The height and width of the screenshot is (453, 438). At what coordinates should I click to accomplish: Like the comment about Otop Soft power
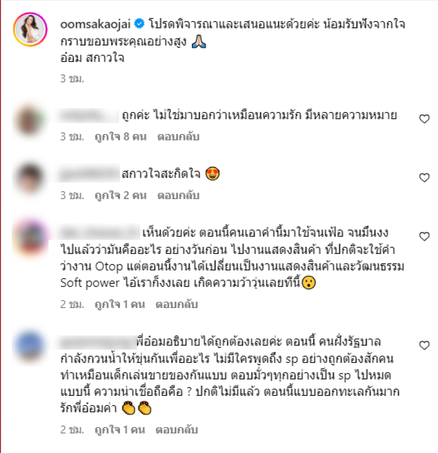click(424, 236)
